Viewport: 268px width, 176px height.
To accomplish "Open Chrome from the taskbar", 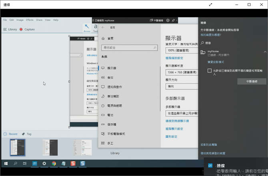I will point(54,164).
